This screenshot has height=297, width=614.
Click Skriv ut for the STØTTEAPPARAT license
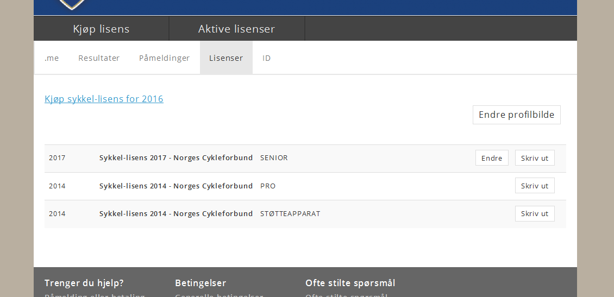[535, 213]
